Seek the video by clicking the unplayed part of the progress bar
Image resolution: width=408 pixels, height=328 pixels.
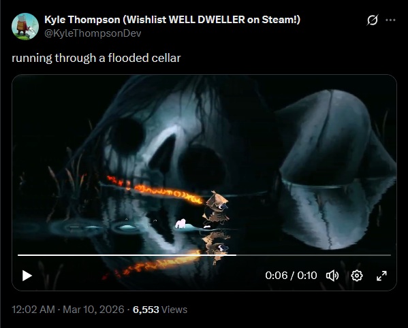point(313,255)
